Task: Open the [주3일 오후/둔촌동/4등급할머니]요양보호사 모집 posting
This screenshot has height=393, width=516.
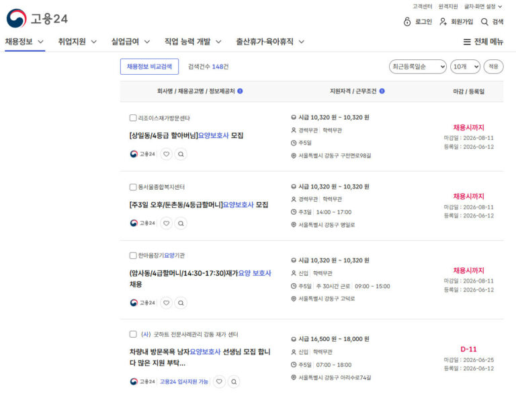Action: click(x=199, y=205)
